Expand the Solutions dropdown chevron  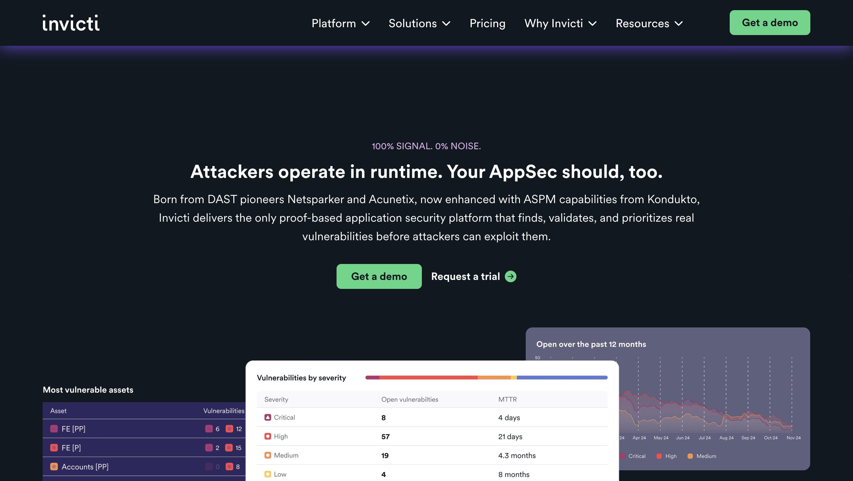click(x=446, y=23)
